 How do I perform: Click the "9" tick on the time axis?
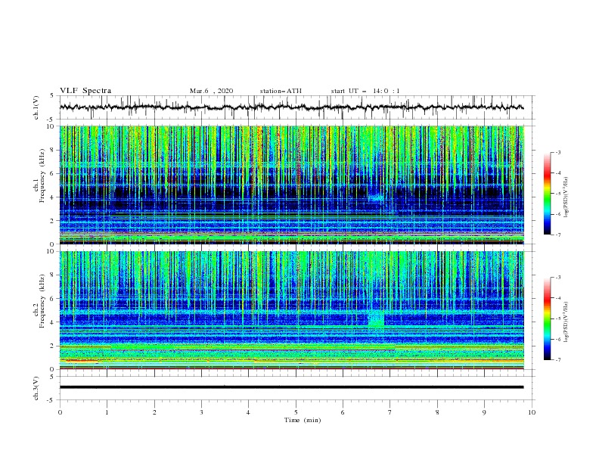(x=484, y=412)
